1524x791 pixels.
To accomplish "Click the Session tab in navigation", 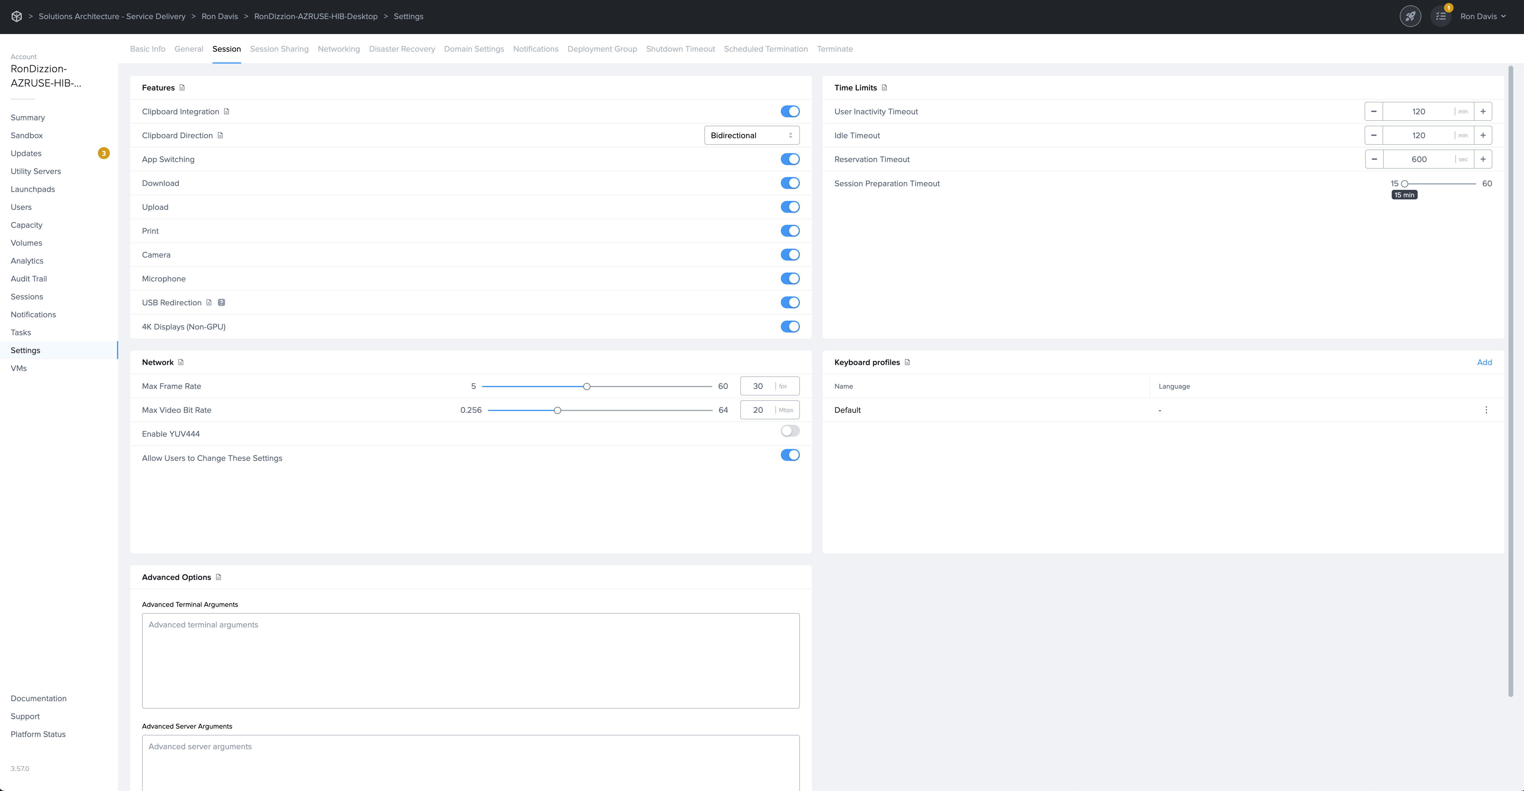I will [x=226, y=48].
